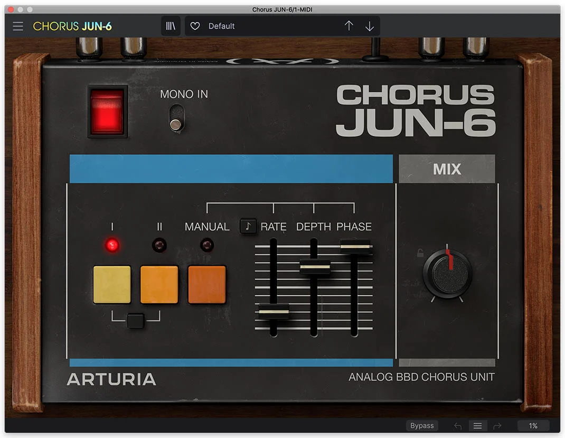Click the eighth-note tempo sync icon near RATE
Viewport: 565px width, 438px height.
[x=248, y=227]
